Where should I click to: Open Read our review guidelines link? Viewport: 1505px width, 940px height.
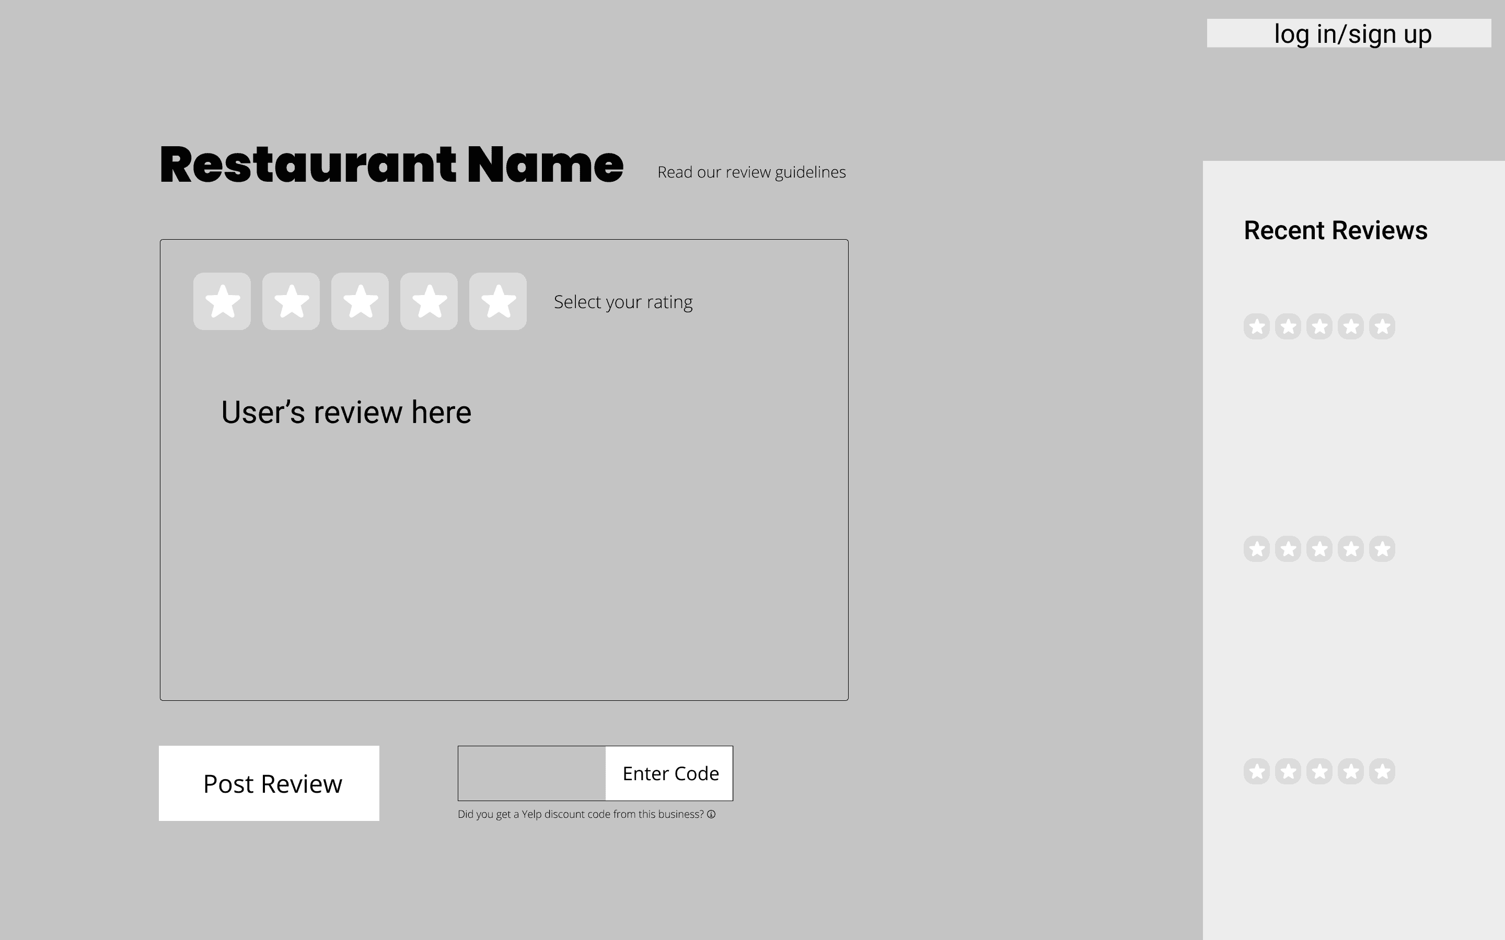[x=751, y=172]
